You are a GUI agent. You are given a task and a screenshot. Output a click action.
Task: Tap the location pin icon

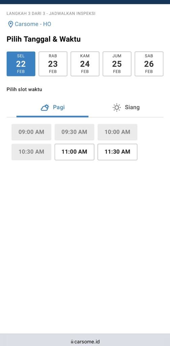10,24
